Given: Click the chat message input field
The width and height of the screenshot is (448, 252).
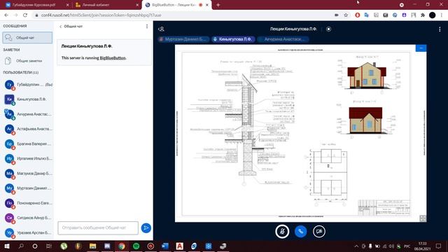Looking at the screenshot, I should click(98, 228).
